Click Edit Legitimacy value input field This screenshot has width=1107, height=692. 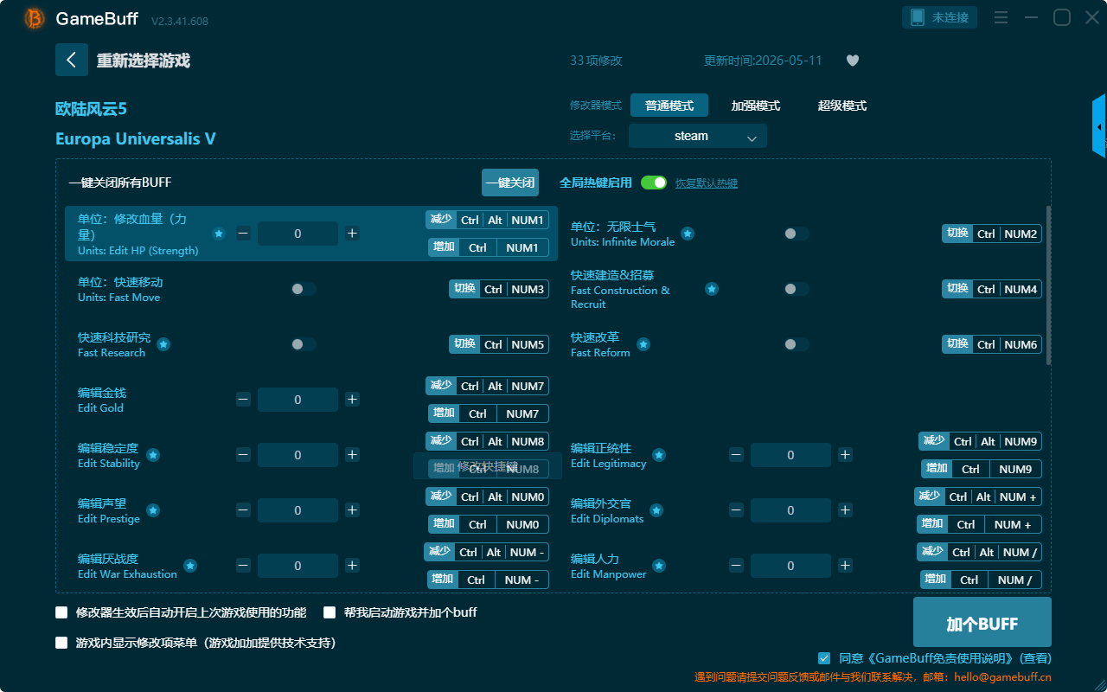tap(790, 455)
